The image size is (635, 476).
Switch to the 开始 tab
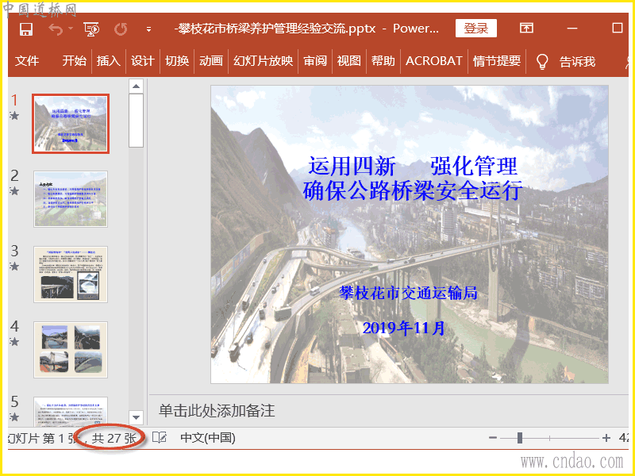74,61
